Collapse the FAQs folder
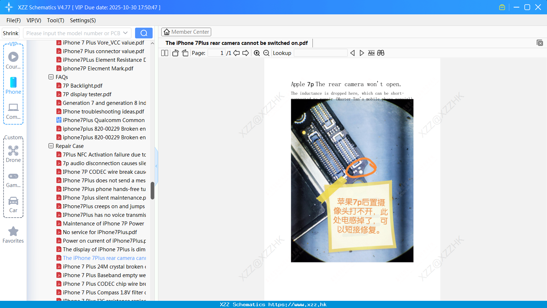The height and width of the screenshot is (308, 547). (51, 77)
